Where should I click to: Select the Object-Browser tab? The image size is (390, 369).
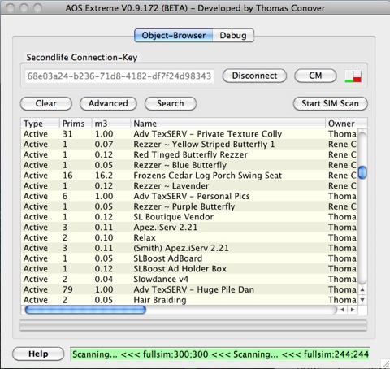174,36
